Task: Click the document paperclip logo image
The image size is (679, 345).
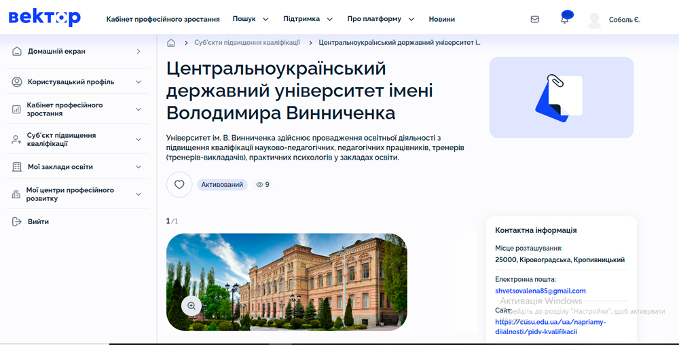Action: (562, 97)
